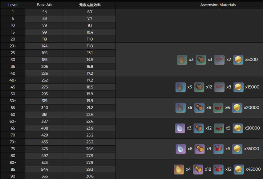Click the red mask icon labeled x9
Image resolution: width=263 pixels, height=179 pixels.
[x=219, y=128]
